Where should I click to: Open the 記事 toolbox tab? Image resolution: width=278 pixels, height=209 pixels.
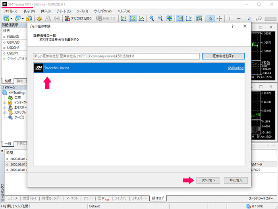pos(104,198)
